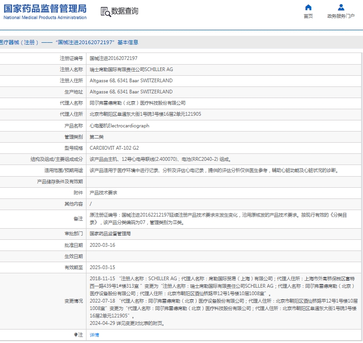Click the intended use description text
The height and width of the screenshot is (343, 363).
[214, 171]
